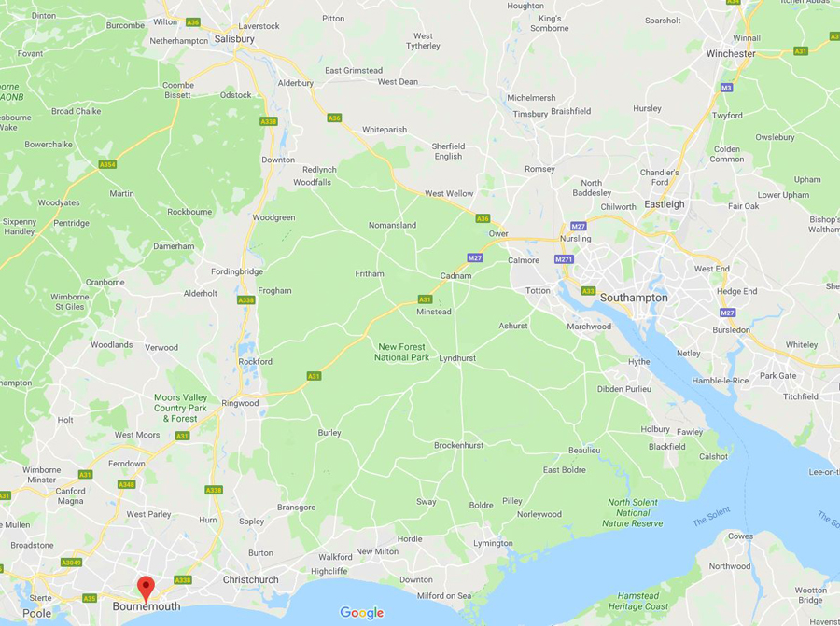The image size is (840, 626).
Task: Click the Salisbury city label
Action: [x=234, y=38]
